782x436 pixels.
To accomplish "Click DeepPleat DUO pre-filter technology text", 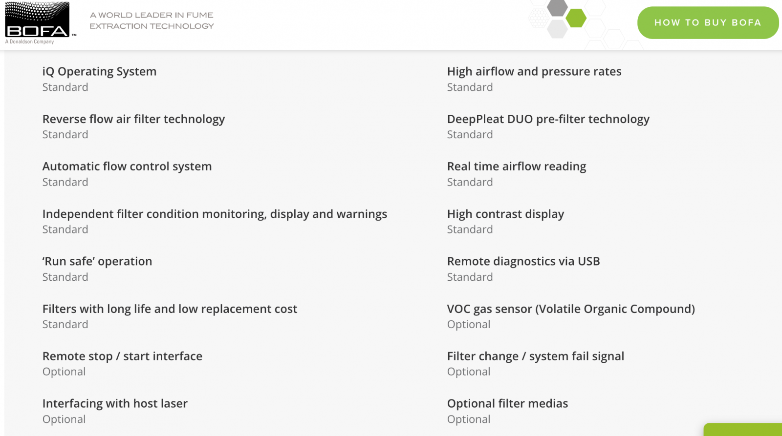I will pos(548,119).
